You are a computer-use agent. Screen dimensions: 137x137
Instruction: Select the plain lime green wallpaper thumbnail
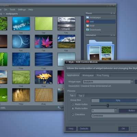44,24
